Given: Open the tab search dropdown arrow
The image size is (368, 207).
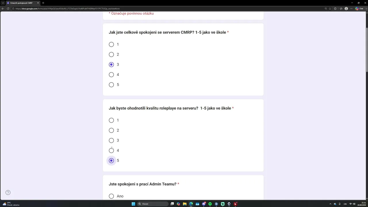Looking at the screenshot, I should [3, 3].
